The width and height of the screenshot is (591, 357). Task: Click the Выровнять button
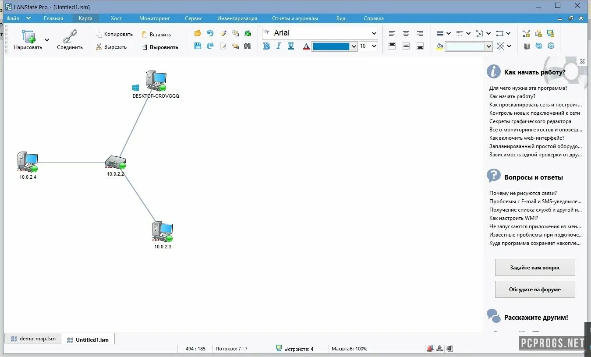[x=160, y=47]
